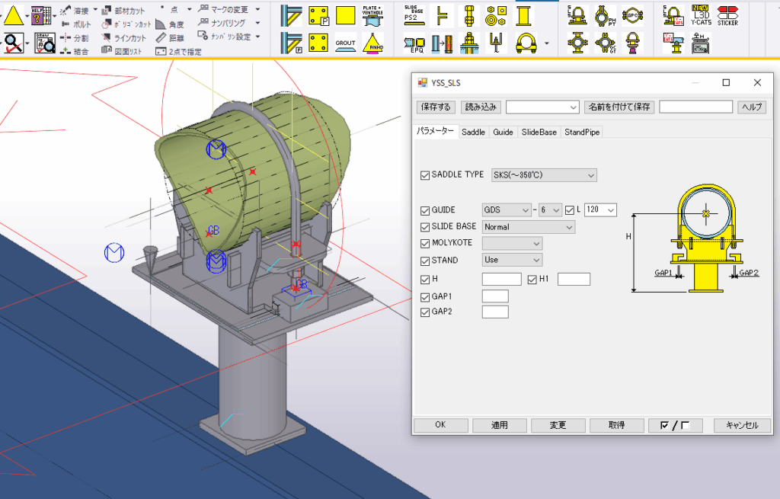Click the 名前を付けて保存 button
Viewport: 780px width, 499px height.
click(x=619, y=107)
